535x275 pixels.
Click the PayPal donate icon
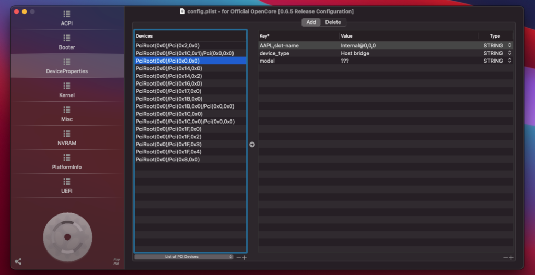tap(117, 261)
